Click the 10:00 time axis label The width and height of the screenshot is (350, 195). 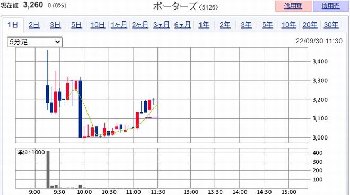84,192
